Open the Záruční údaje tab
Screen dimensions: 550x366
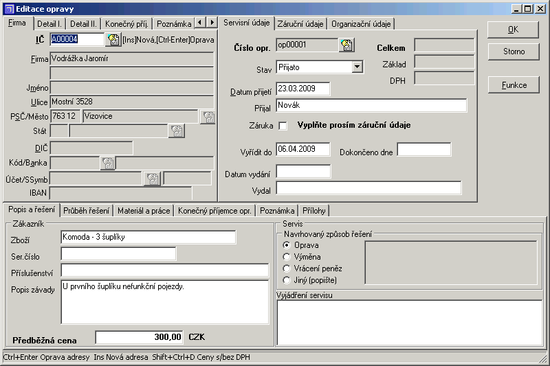tap(300, 24)
